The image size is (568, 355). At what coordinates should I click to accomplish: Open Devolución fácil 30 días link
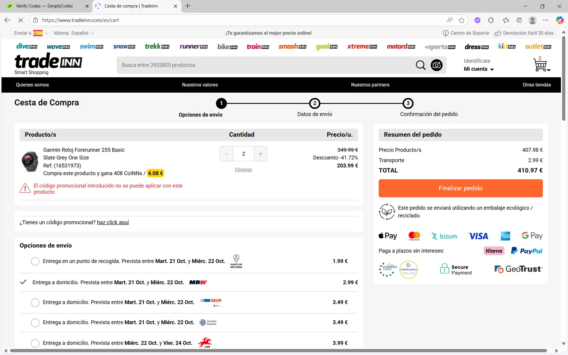click(x=524, y=33)
